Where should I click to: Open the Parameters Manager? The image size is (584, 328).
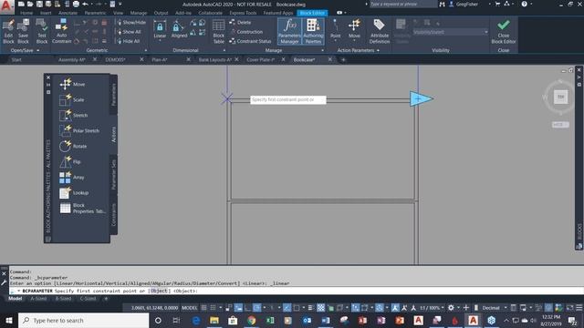pyautogui.click(x=289, y=32)
